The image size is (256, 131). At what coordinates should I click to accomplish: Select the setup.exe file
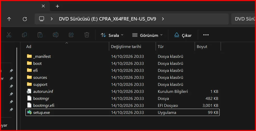click(x=123, y=112)
